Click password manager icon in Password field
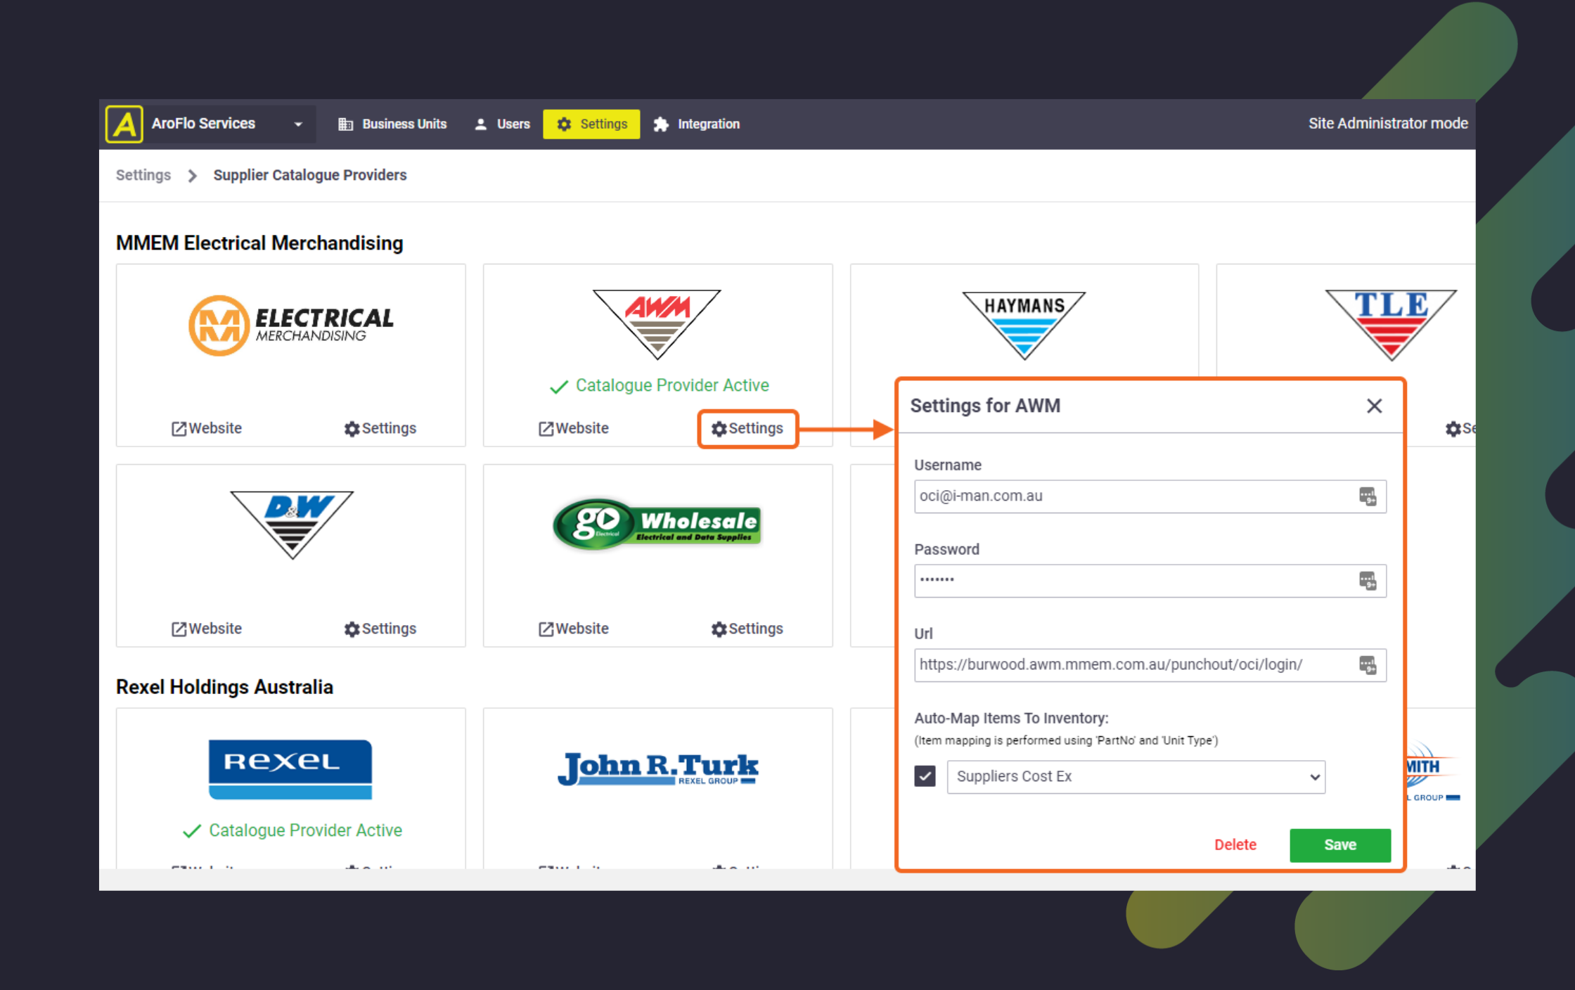Viewport: 1575px width, 990px height. point(1368,581)
